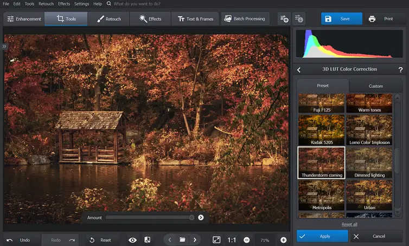Apply the Metropolis preset
The width and height of the screenshot is (409, 246).
[321, 195]
